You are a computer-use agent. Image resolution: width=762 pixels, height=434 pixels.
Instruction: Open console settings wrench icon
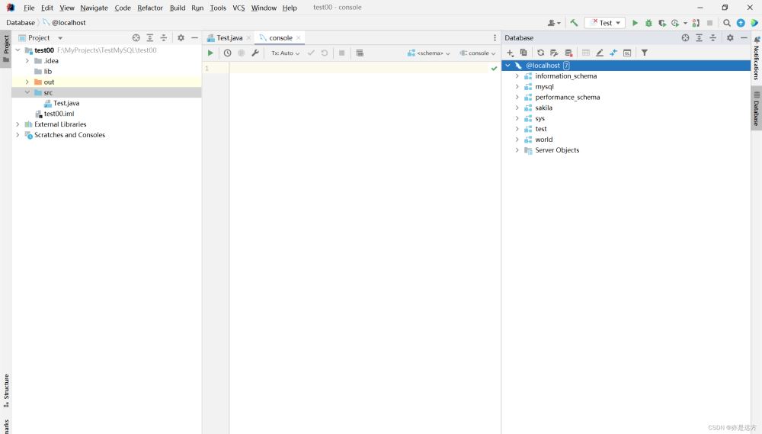coord(255,53)
